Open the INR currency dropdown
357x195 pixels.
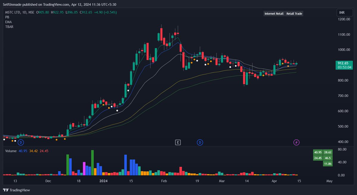point(345,12)
